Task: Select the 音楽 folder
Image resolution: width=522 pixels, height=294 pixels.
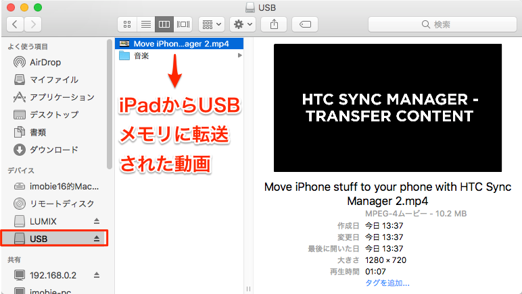Action: [x=179, y=55]
